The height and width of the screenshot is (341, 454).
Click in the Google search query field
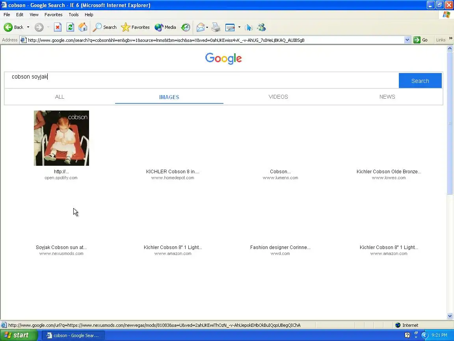pyautogui.click(x=201, y=81)
